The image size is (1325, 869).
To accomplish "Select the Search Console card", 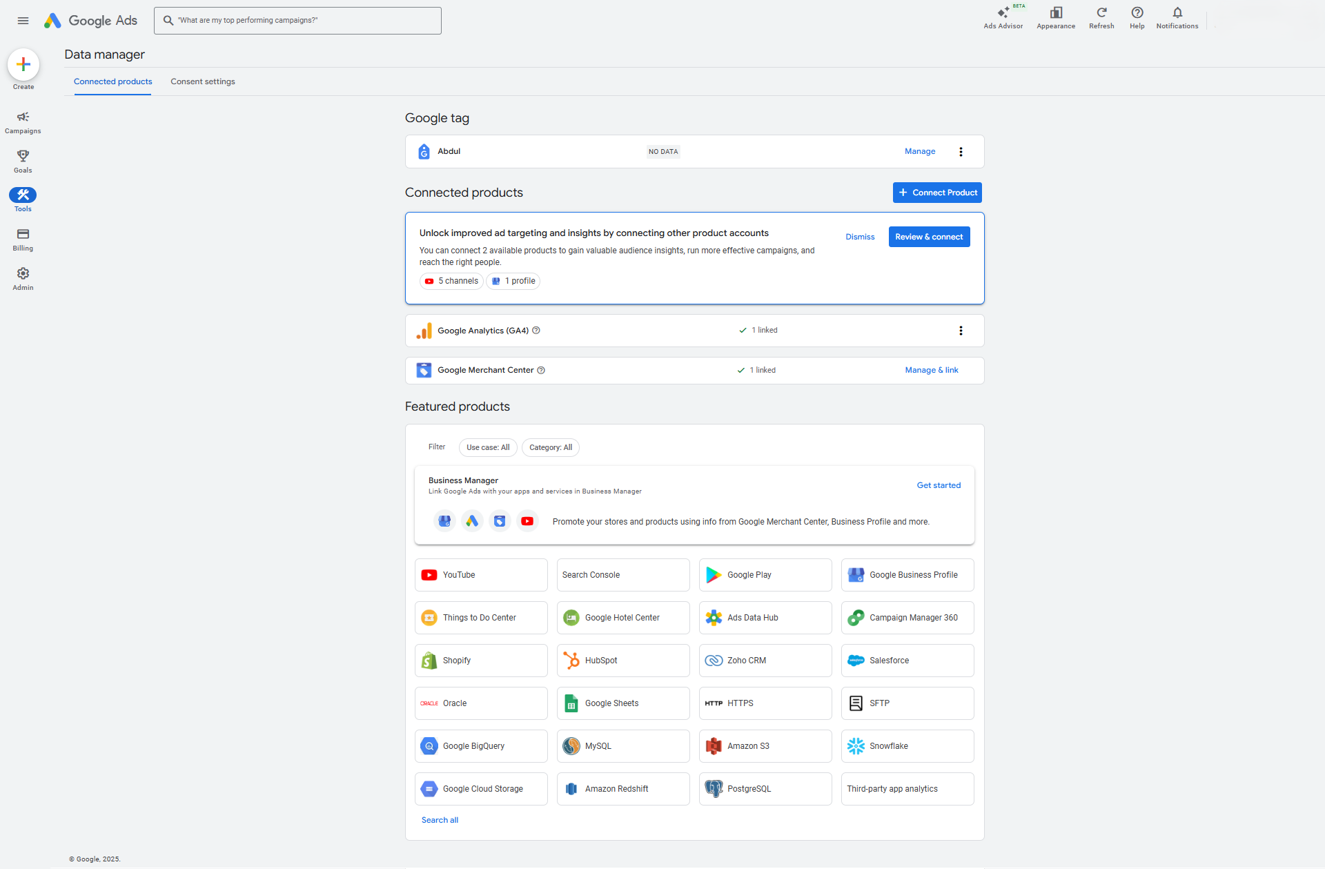I will (623, 575).
